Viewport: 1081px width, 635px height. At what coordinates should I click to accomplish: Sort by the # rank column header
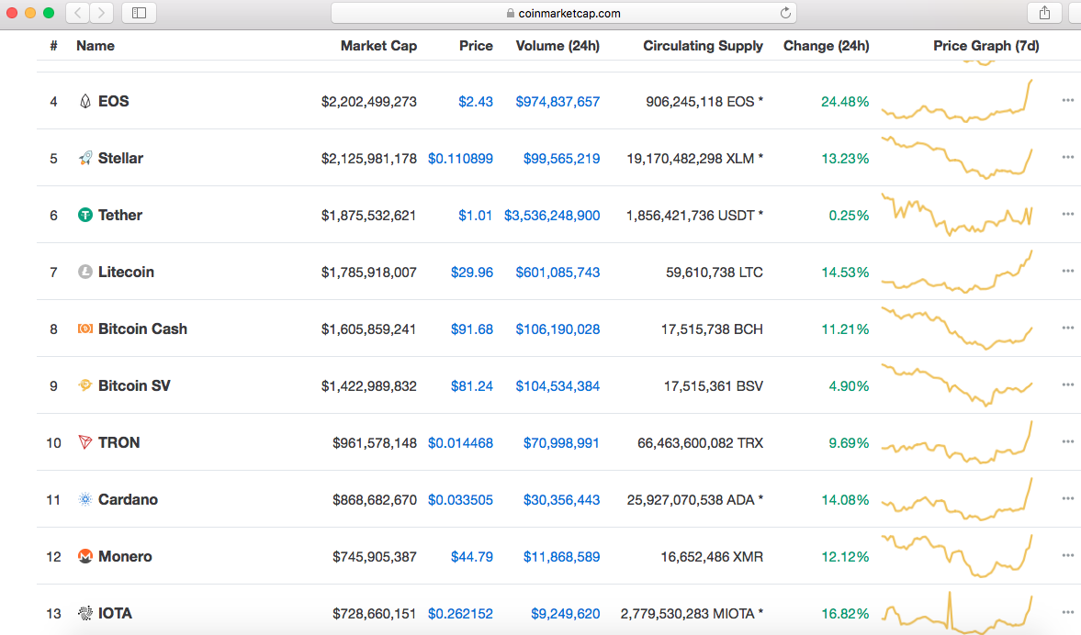point(54,46)
